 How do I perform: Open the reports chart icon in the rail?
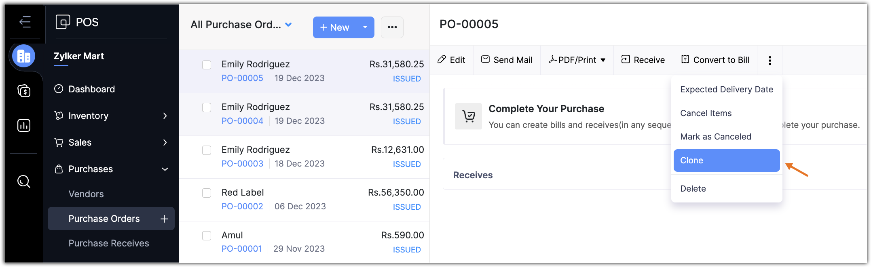[24, 125]
